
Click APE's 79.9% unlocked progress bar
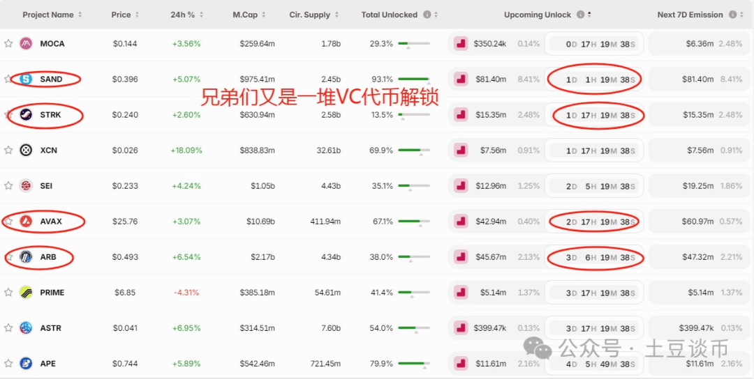(414, 364)
